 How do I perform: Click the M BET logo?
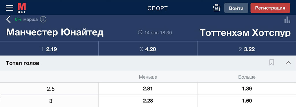coord(22,8)
